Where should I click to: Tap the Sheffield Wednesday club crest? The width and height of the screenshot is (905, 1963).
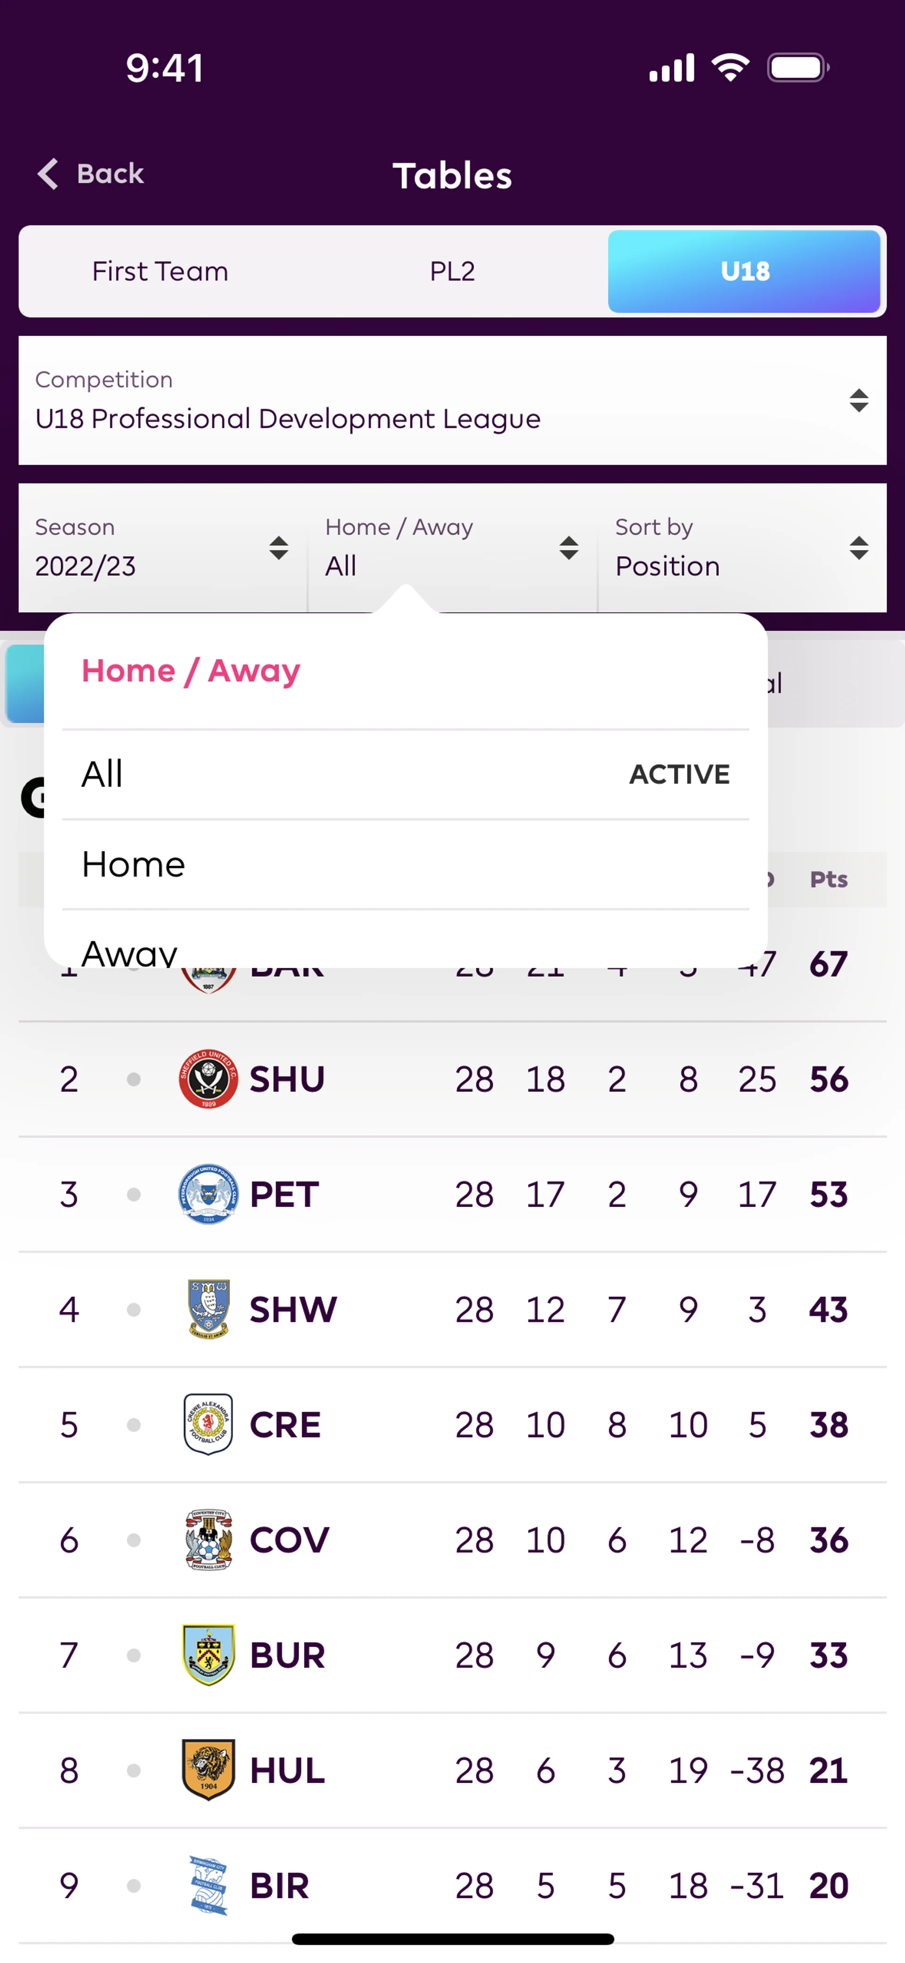[208, 1308]
